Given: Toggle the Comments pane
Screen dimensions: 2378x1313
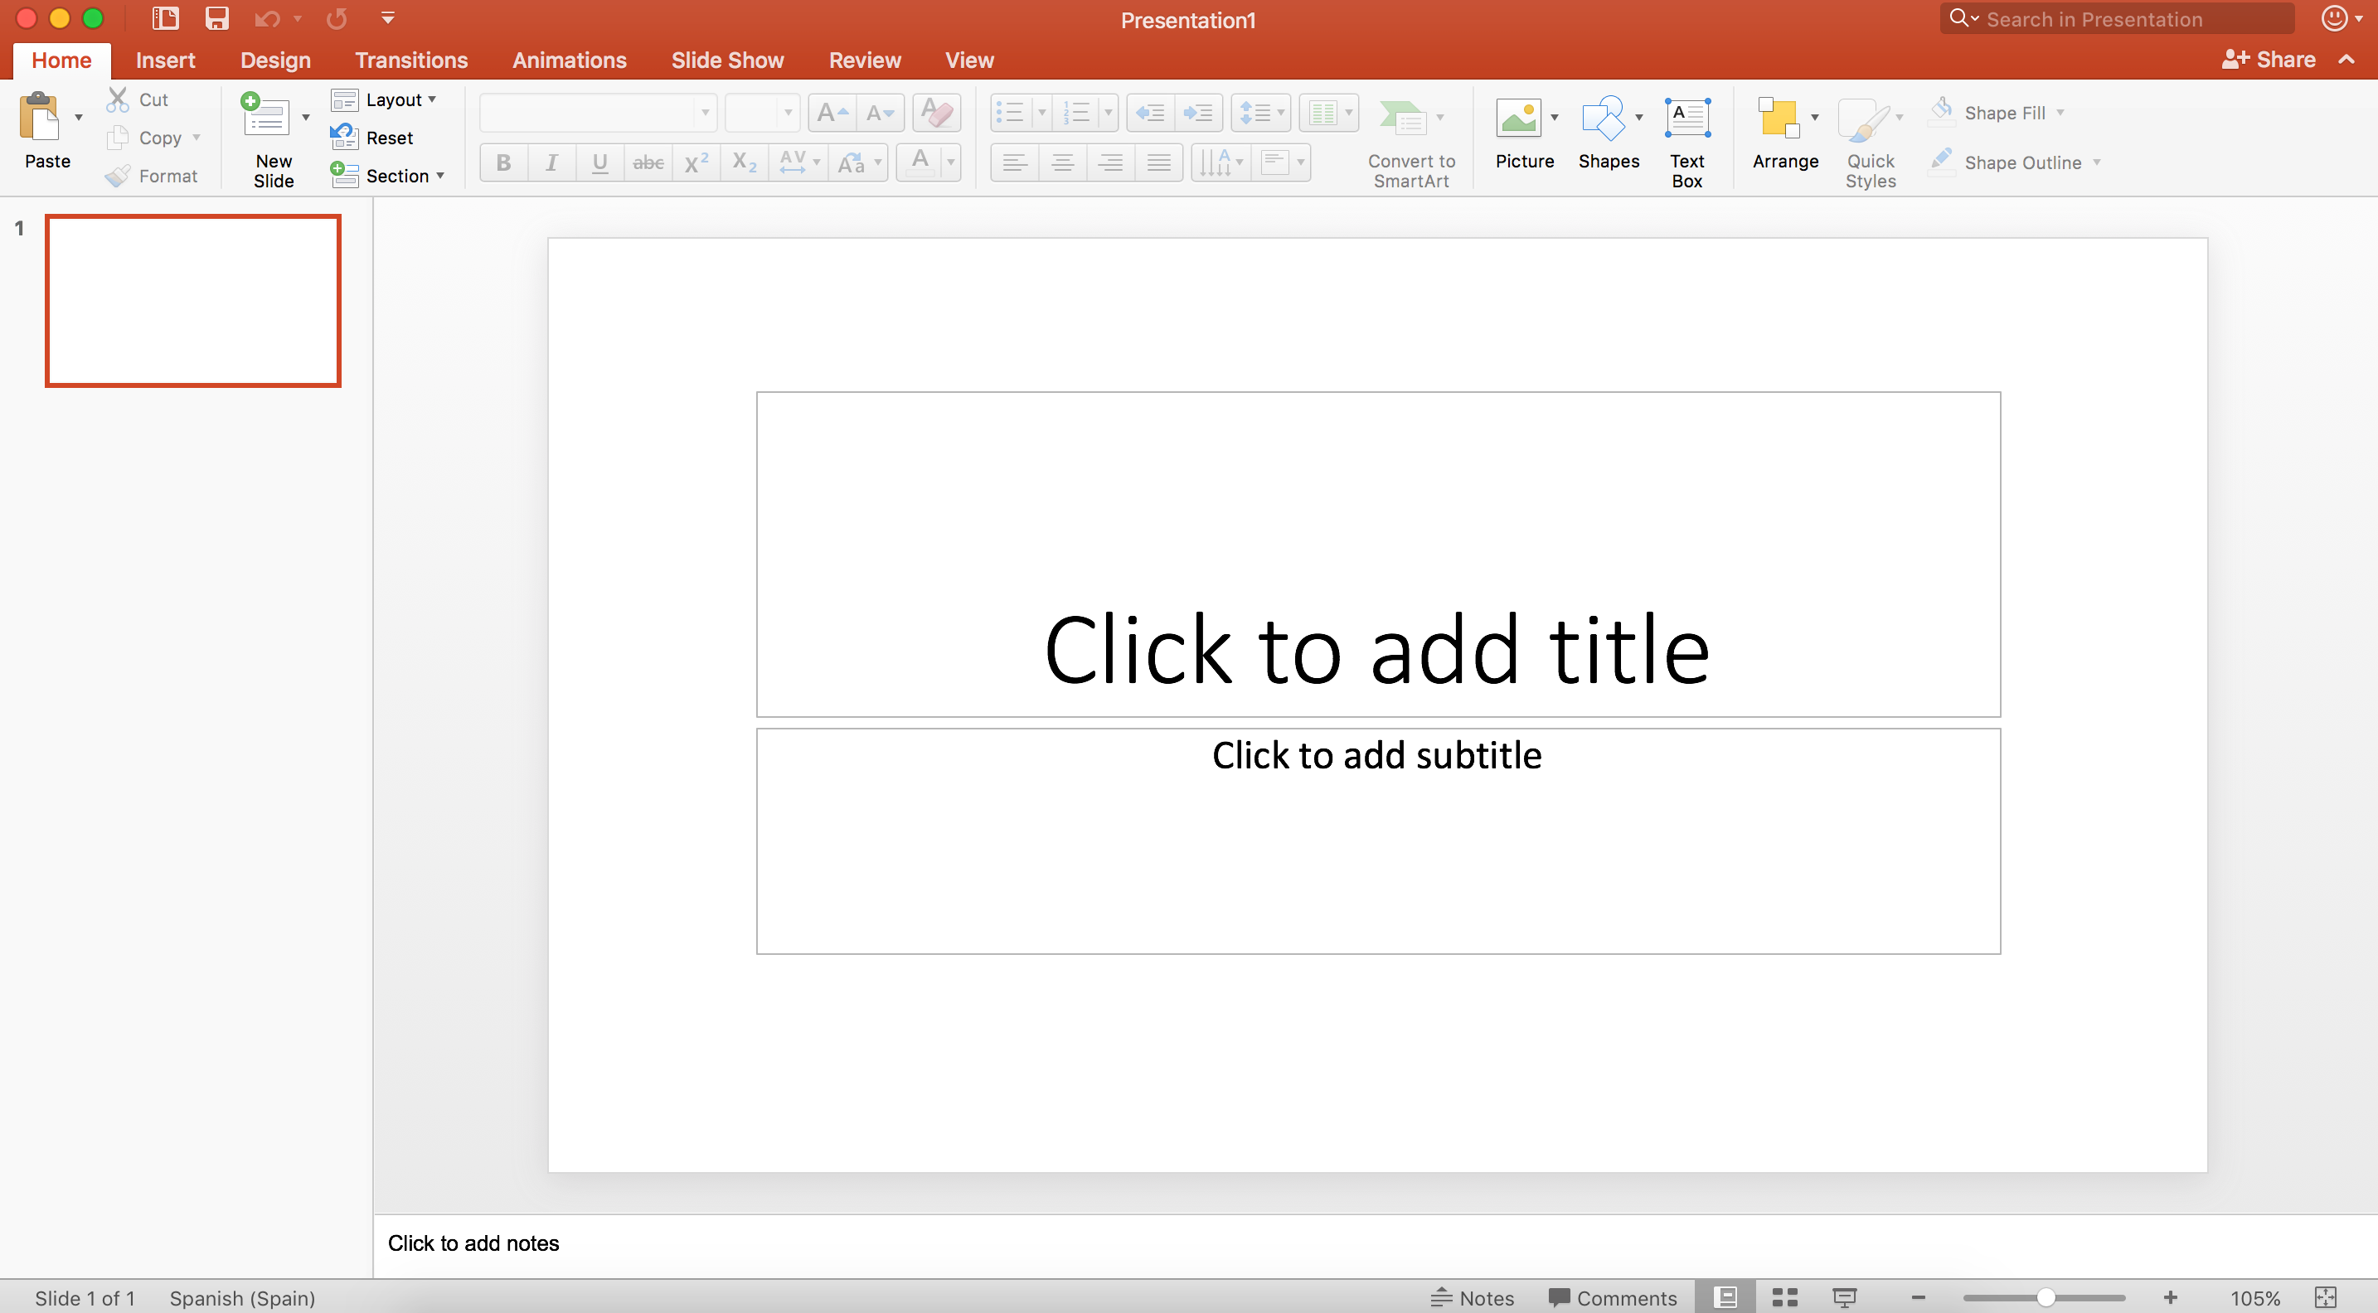Looking at the screenshot, I should coord(1613,1297).
